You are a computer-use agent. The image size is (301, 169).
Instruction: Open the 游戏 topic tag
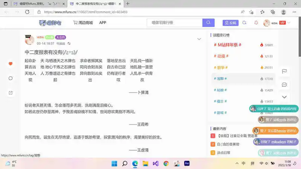pyautogui.click(x=220, y=113)
